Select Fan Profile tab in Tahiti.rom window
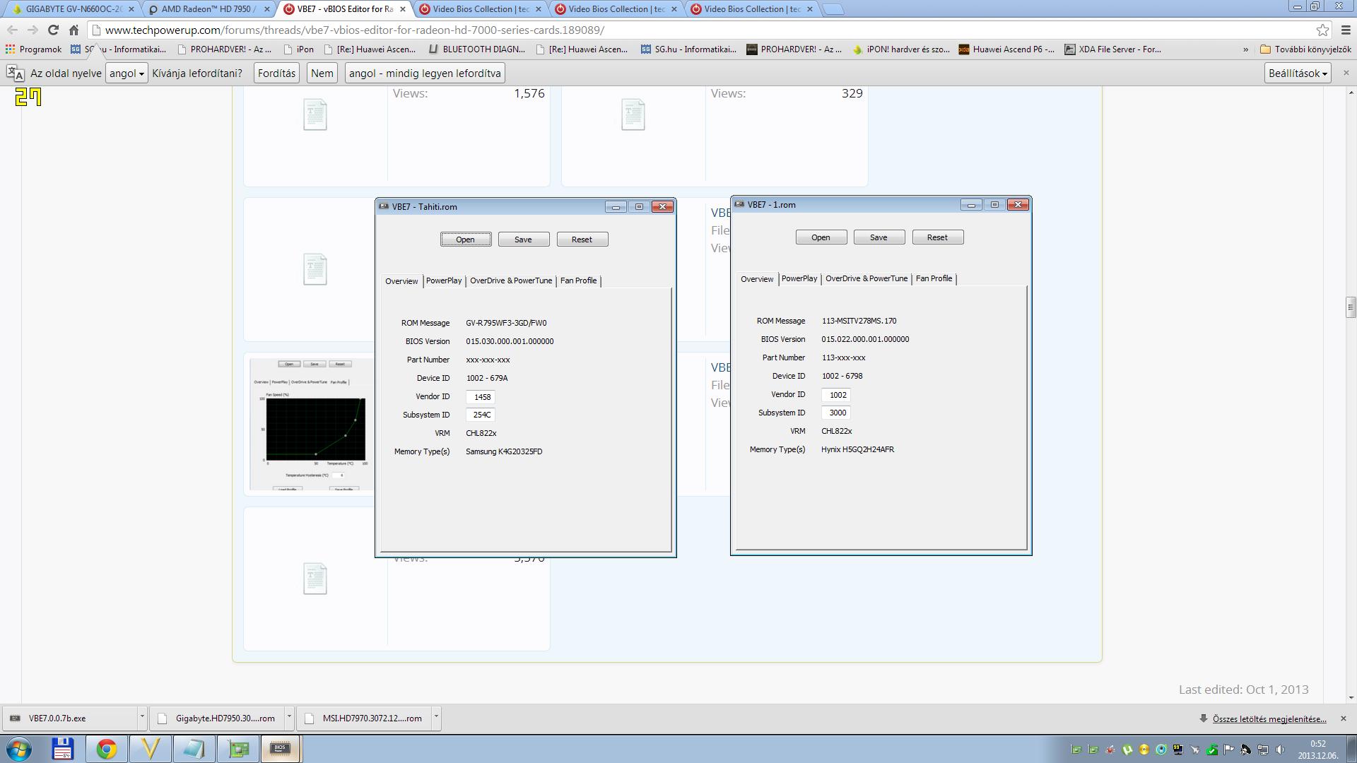Image resolution: width=1357 pixels, height=763 pixels. click(578, 280)
